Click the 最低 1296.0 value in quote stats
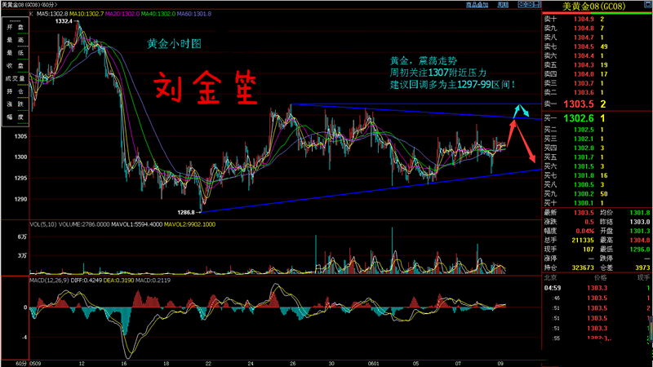 (x=640, y=250)
